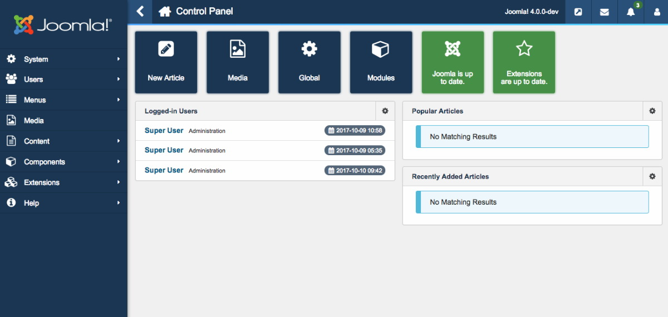
Task: Click the Joomla! logo in the sidebar
Action: [63, 24]
